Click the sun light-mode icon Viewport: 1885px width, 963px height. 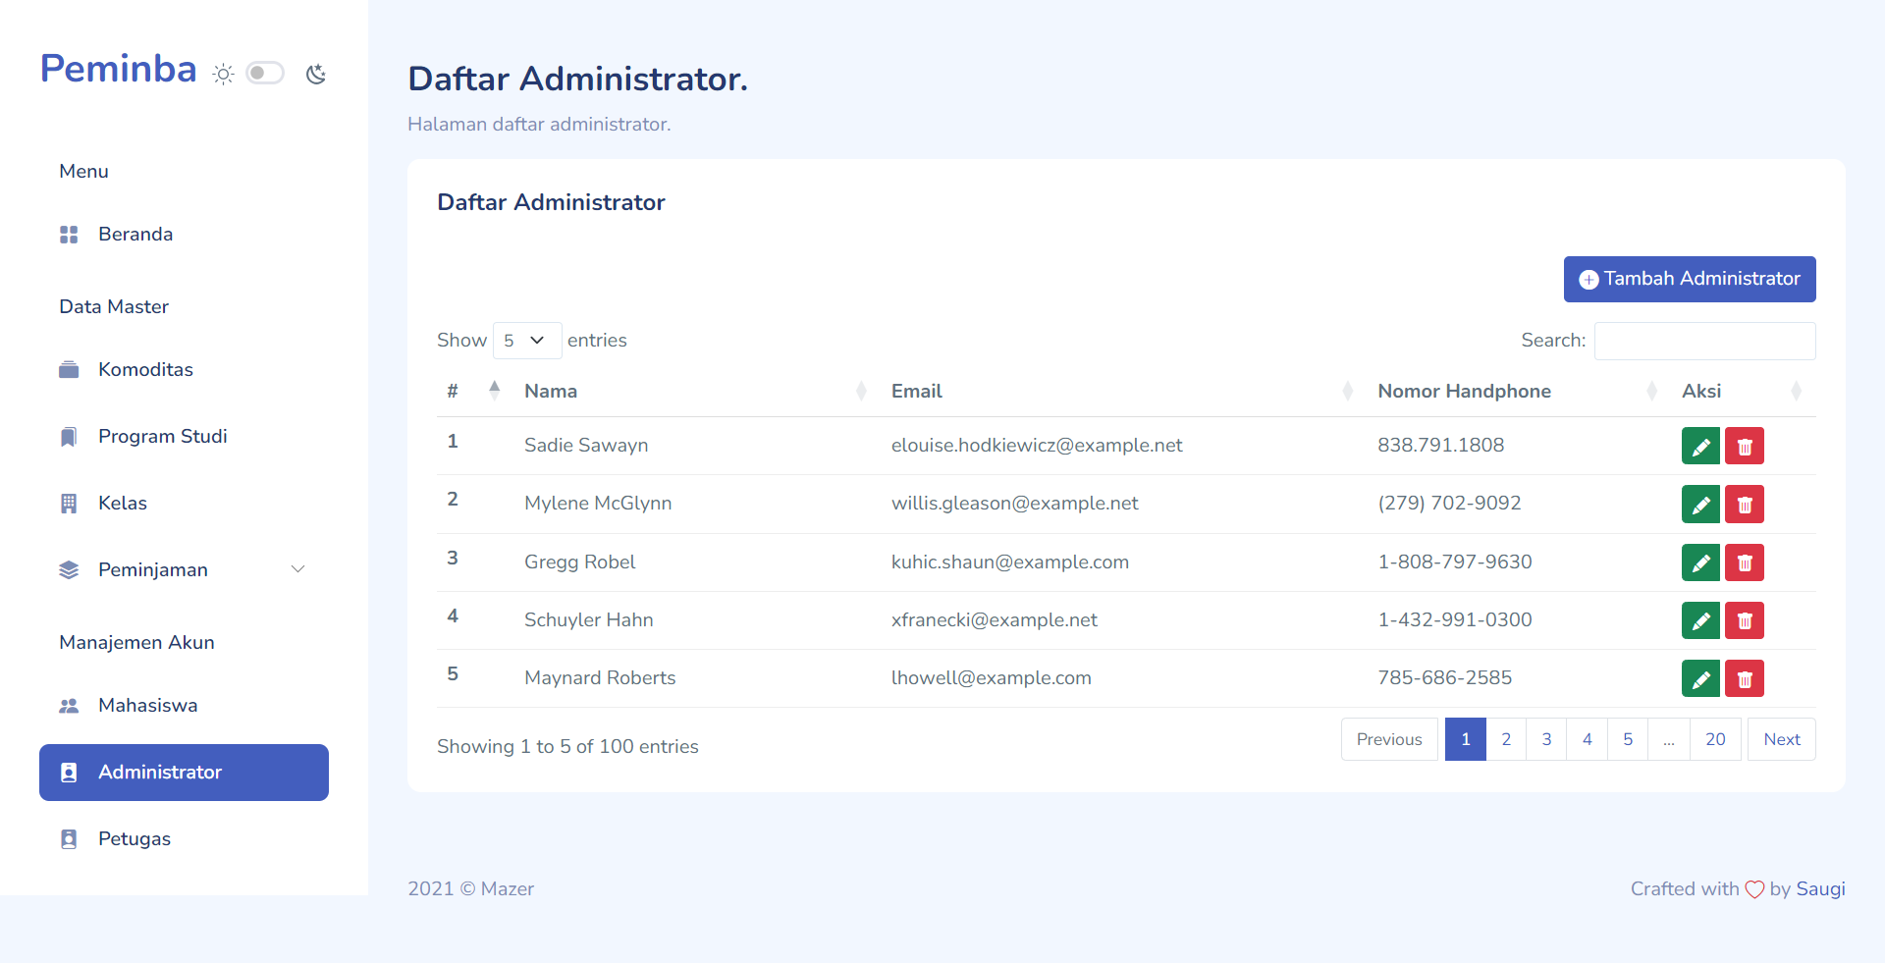(x=224, y=74)
